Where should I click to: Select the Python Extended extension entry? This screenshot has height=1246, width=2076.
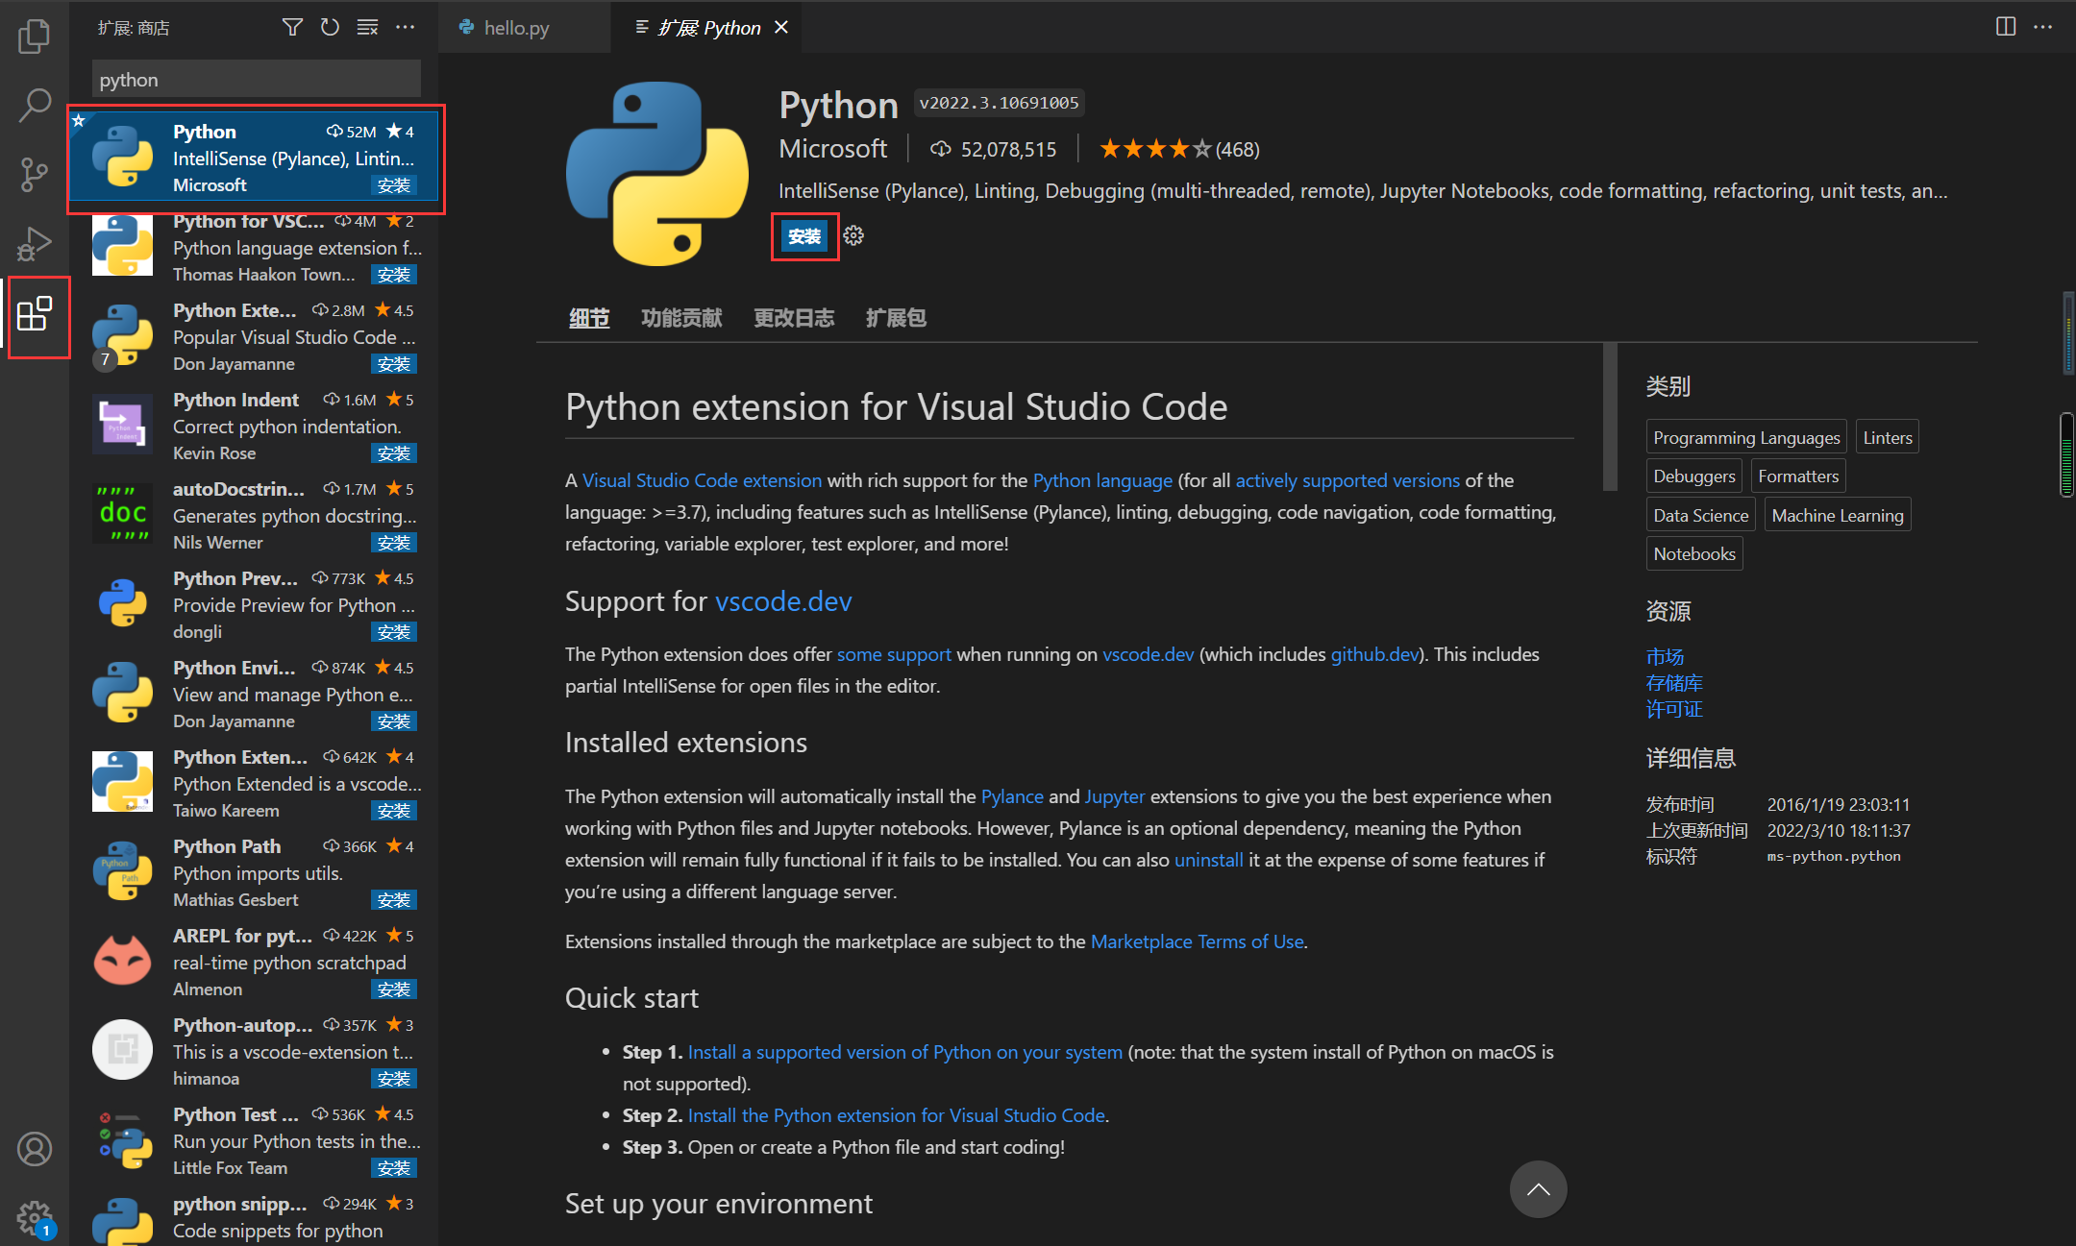pyautogui.click(x=255, y=783)
